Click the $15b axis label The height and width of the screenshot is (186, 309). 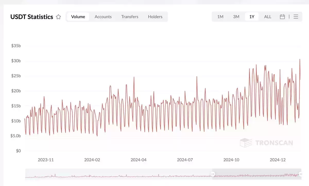16,106
